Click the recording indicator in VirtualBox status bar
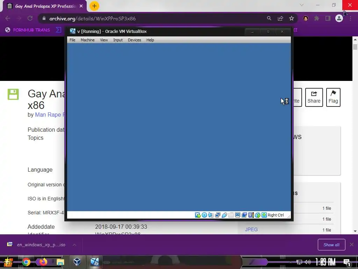Image resolution: width=358 pixels, height=269 pixels. [244, 215]
